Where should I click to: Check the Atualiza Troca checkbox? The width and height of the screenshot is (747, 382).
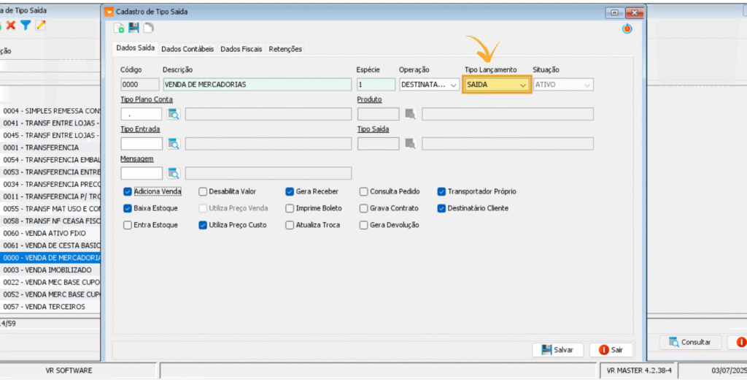[x=290, y=225]
